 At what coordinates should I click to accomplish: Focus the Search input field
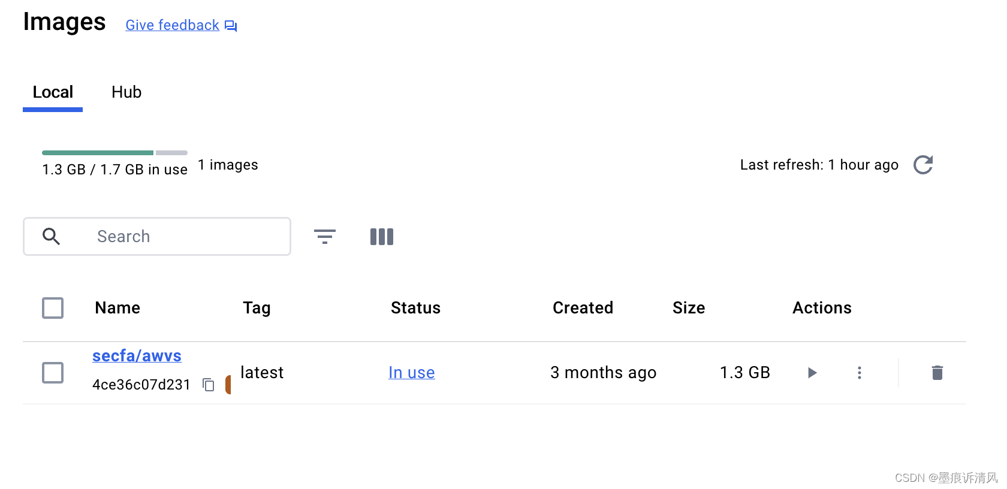click(x=157, y=237)
